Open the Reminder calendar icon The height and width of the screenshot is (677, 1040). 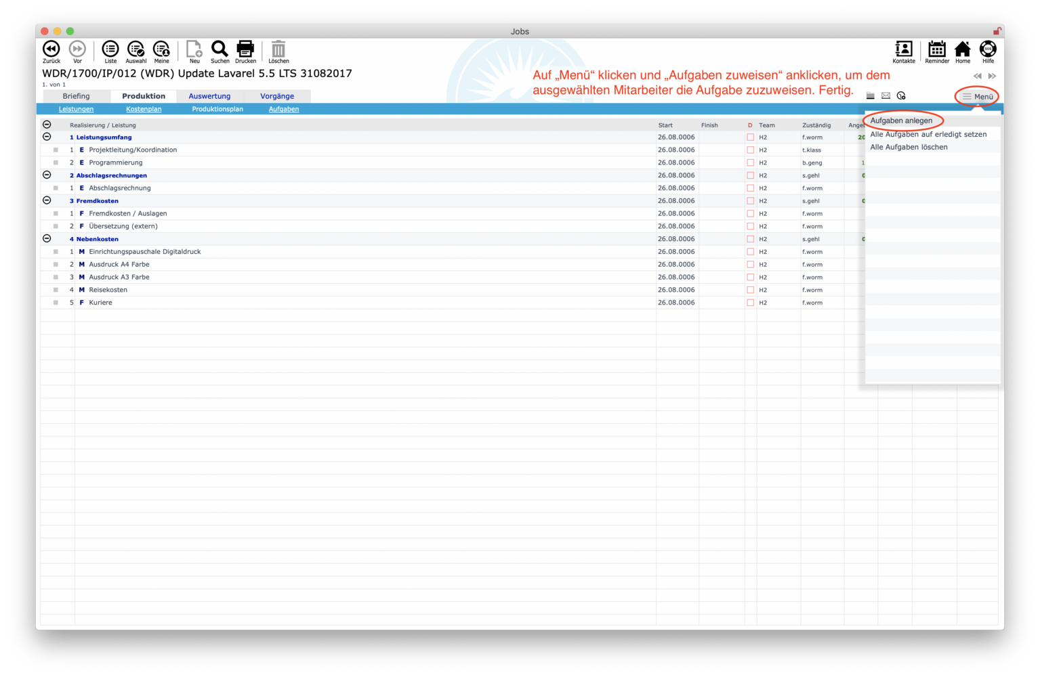coord(936,49)
